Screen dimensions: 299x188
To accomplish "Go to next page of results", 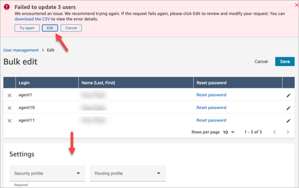I will click(288, 133).
